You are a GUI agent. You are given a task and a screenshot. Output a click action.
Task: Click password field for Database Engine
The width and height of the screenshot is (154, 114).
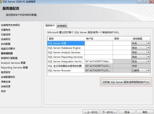[122, 48]
